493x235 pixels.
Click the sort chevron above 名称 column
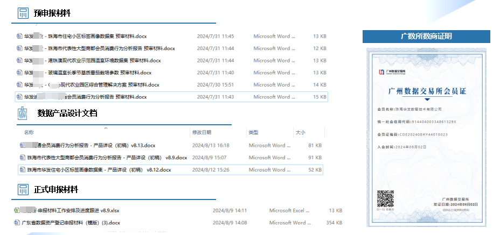(106, 129)
